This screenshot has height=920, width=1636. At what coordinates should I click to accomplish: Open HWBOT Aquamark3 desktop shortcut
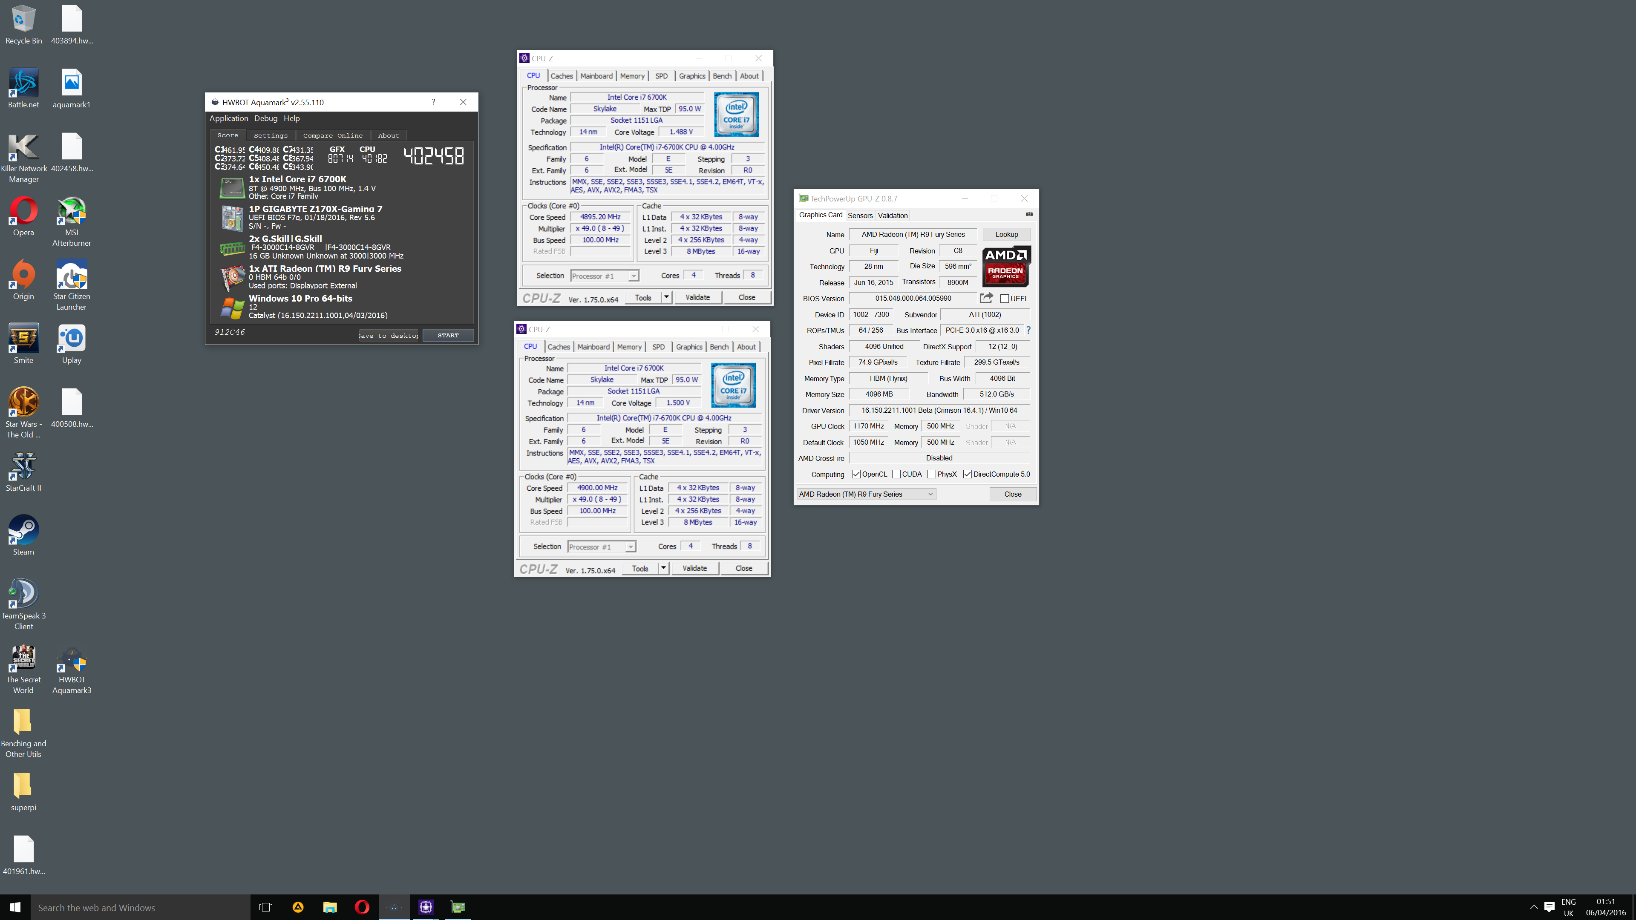[72, 669]
